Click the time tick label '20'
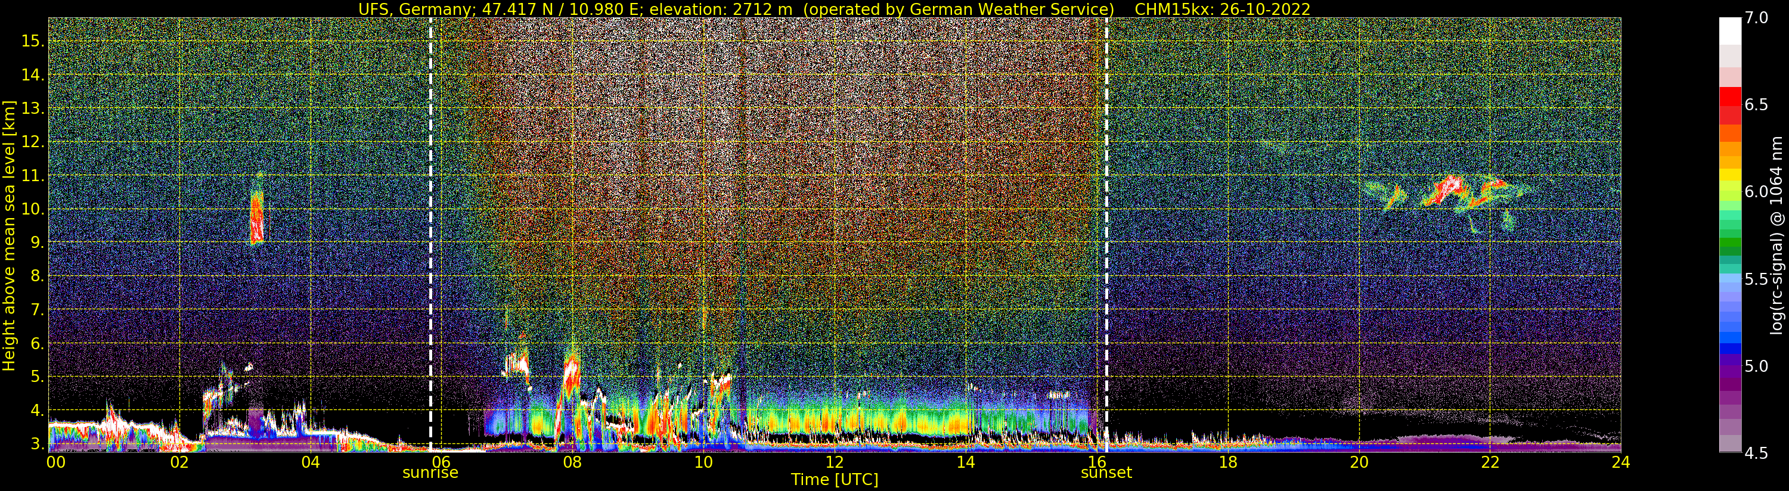Viewport: 1789px width, 491px height. click(x=1359, y=462)
